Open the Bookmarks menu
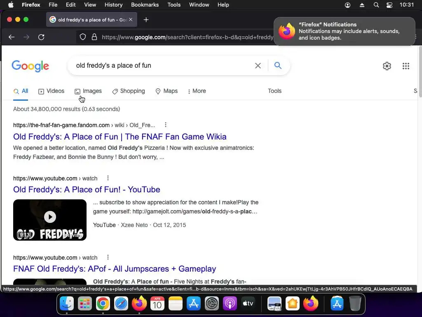Viewport: 422px width, 317px height. coord(145,5)
